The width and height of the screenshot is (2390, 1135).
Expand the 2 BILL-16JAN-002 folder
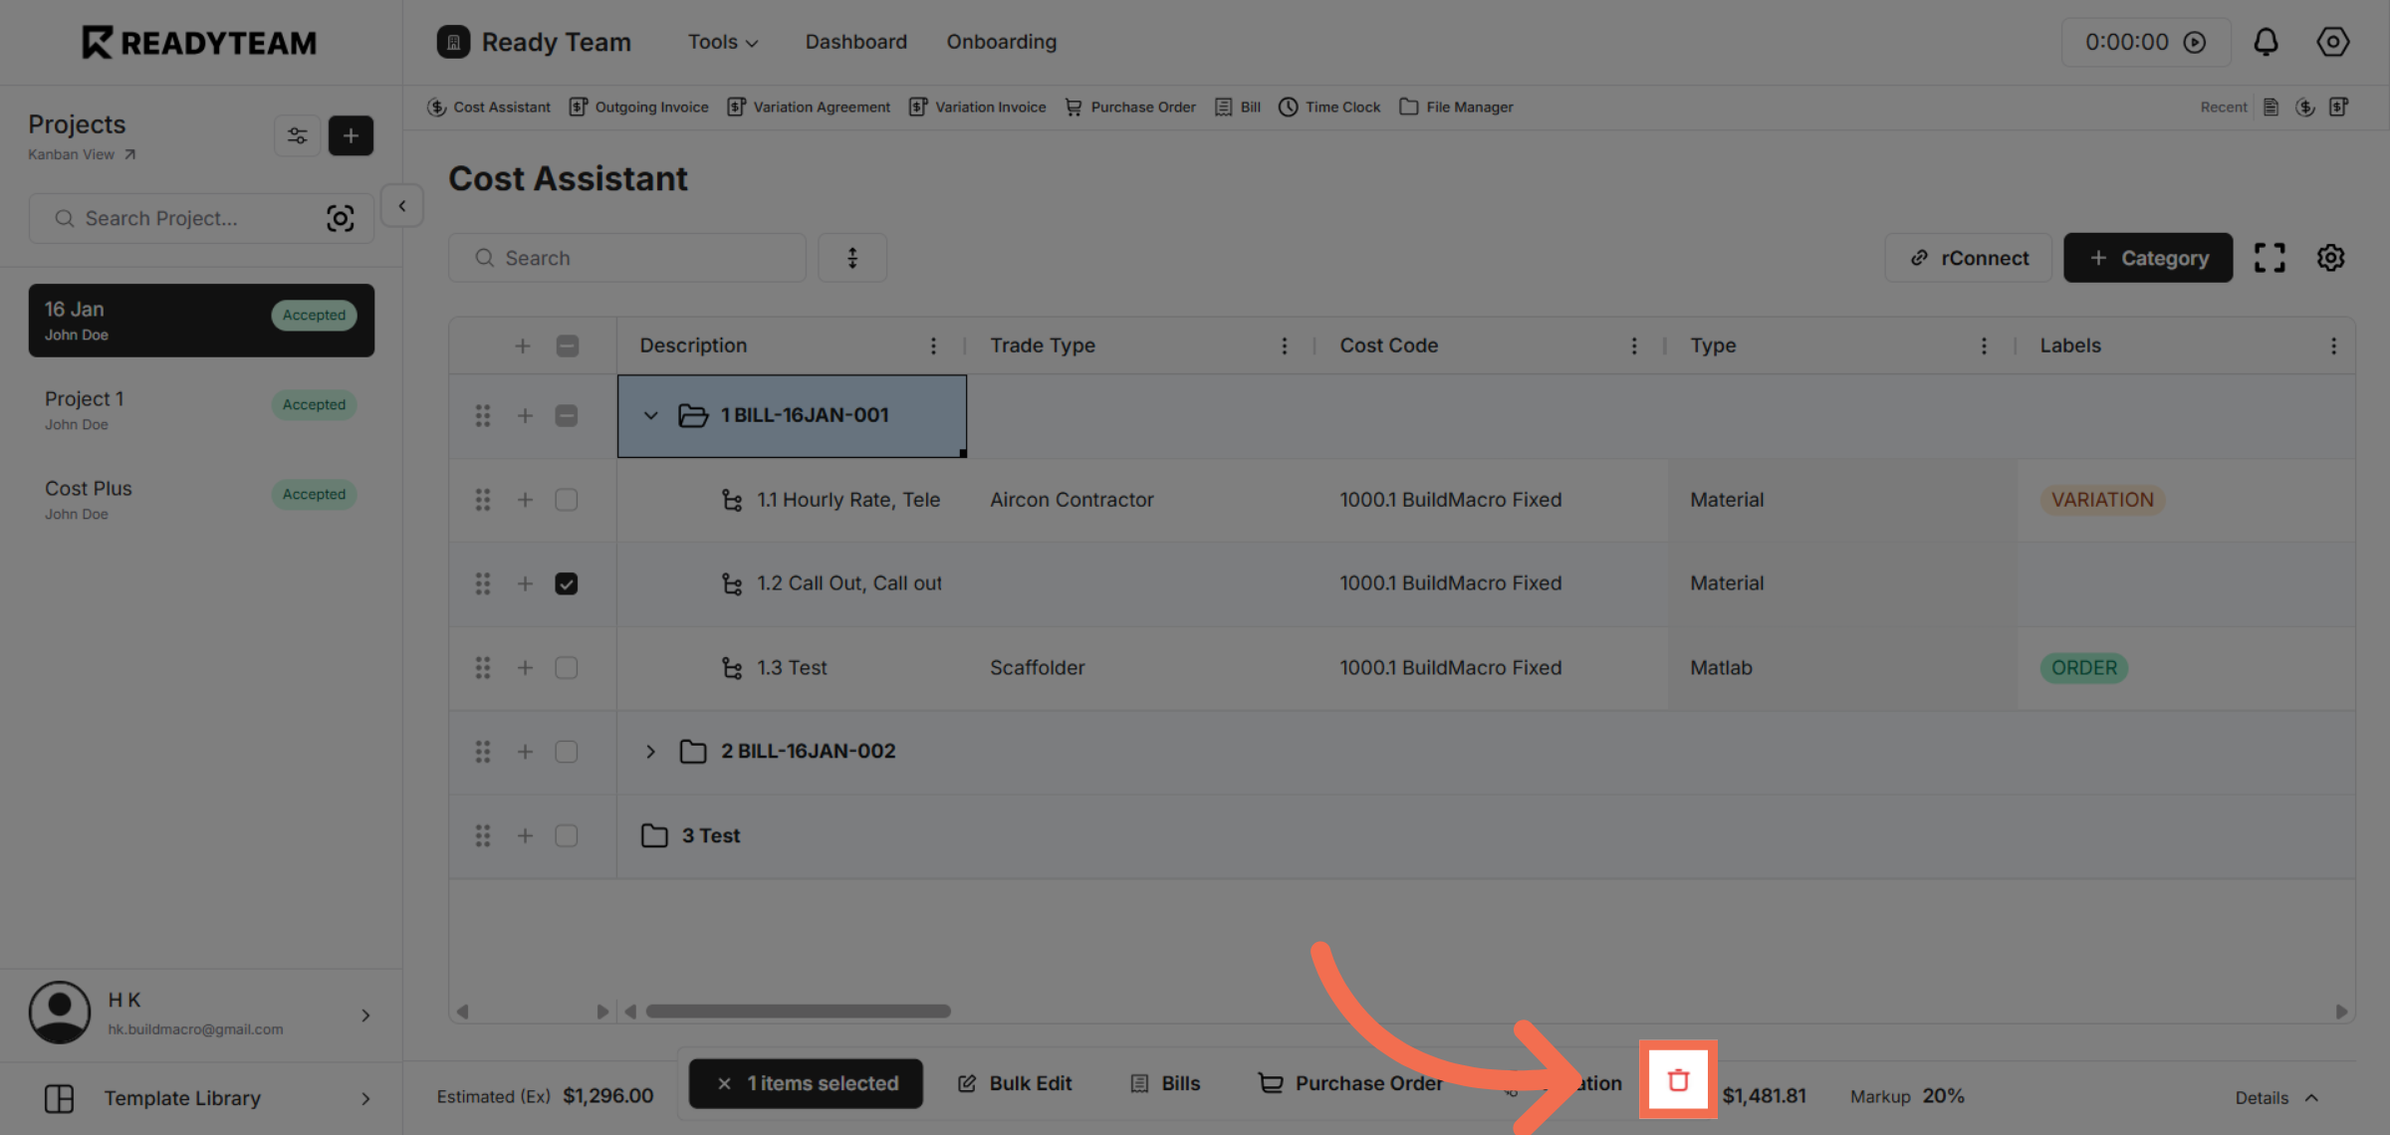(x=651, y=752)
